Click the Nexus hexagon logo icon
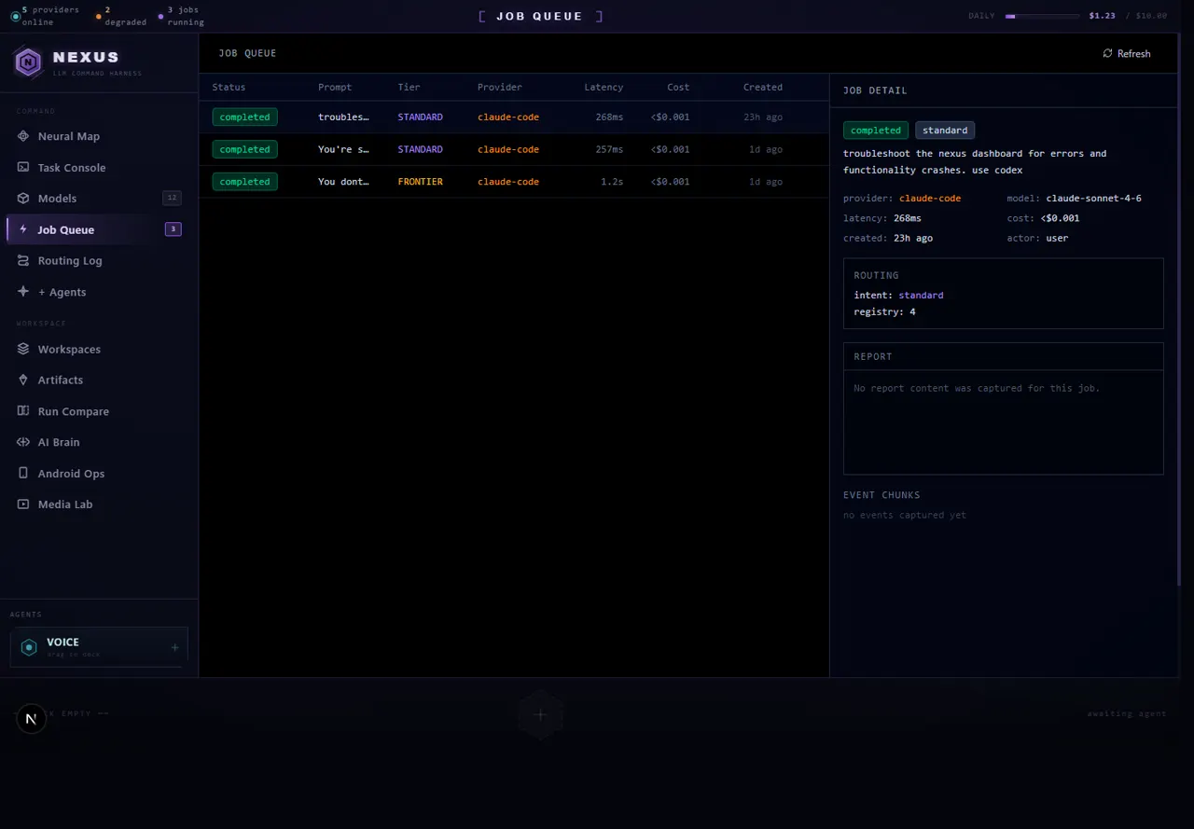 coord(29,62)
